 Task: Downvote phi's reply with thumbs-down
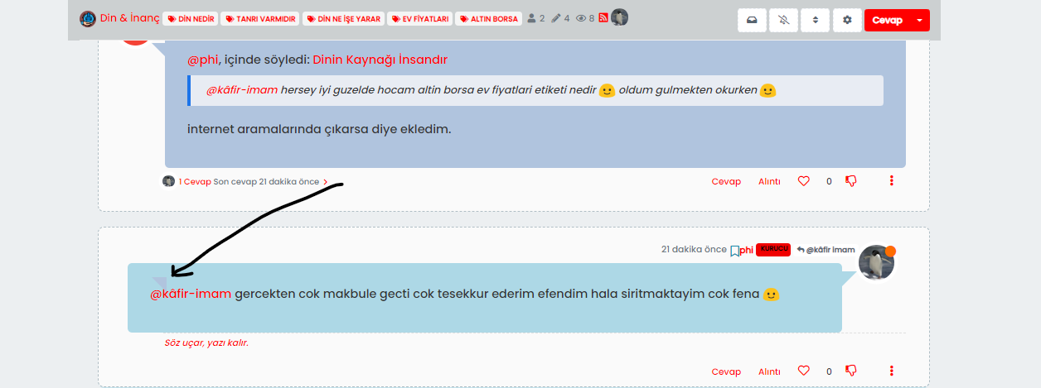pyautogui.click(x=850, y=371)
